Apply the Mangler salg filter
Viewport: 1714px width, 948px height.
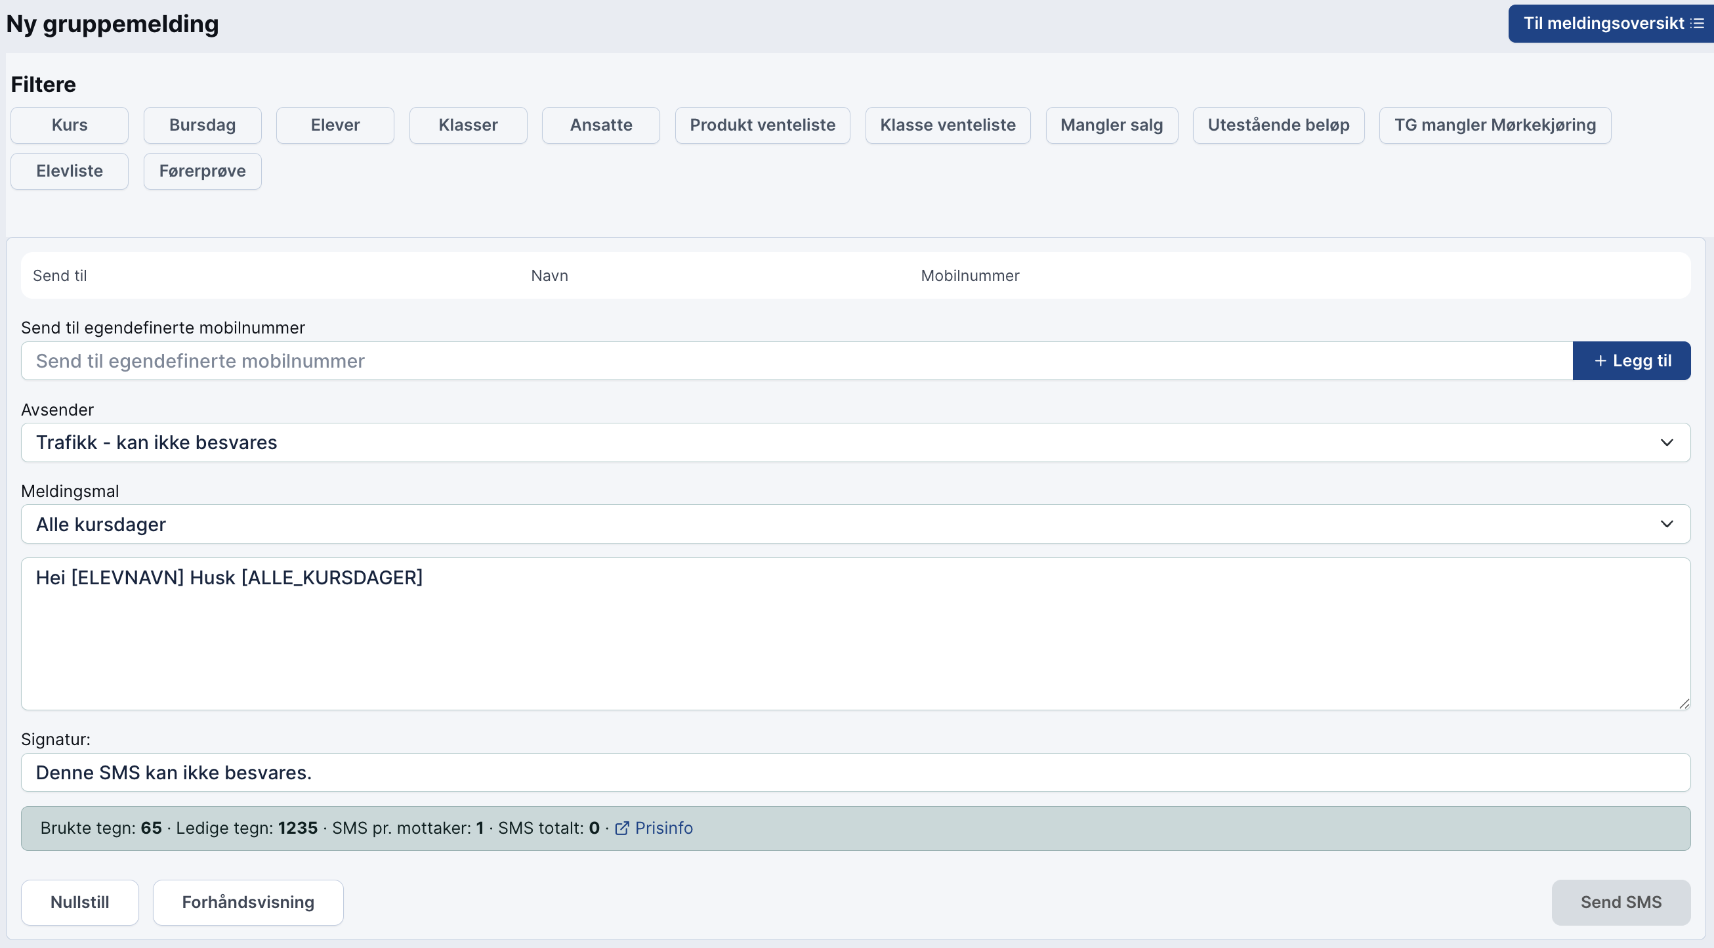[1111, 125]
